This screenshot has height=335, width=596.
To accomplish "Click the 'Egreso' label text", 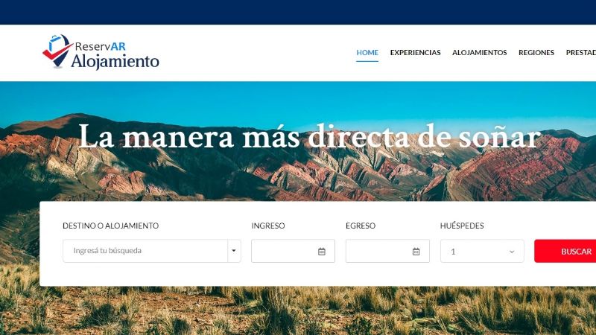I will [x=361, y=226].
